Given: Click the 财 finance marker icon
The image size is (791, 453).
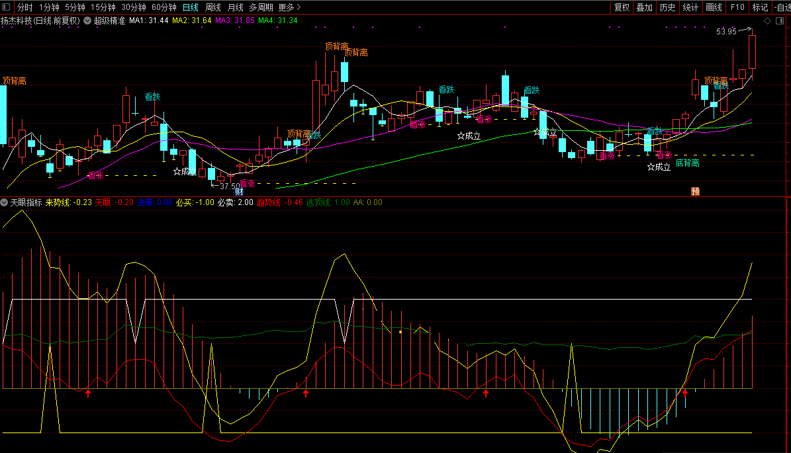Looking at the screenshot, I should (239, 192).
